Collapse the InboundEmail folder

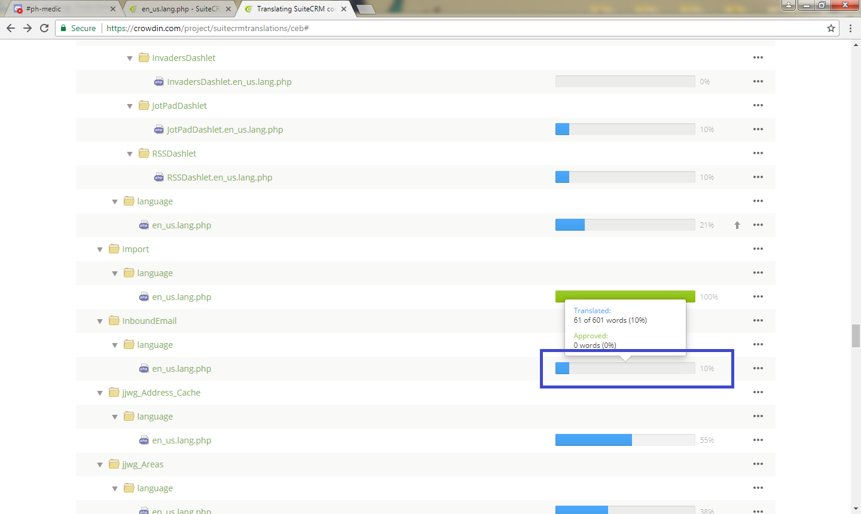pyautogui.click(x=100, y=321)
